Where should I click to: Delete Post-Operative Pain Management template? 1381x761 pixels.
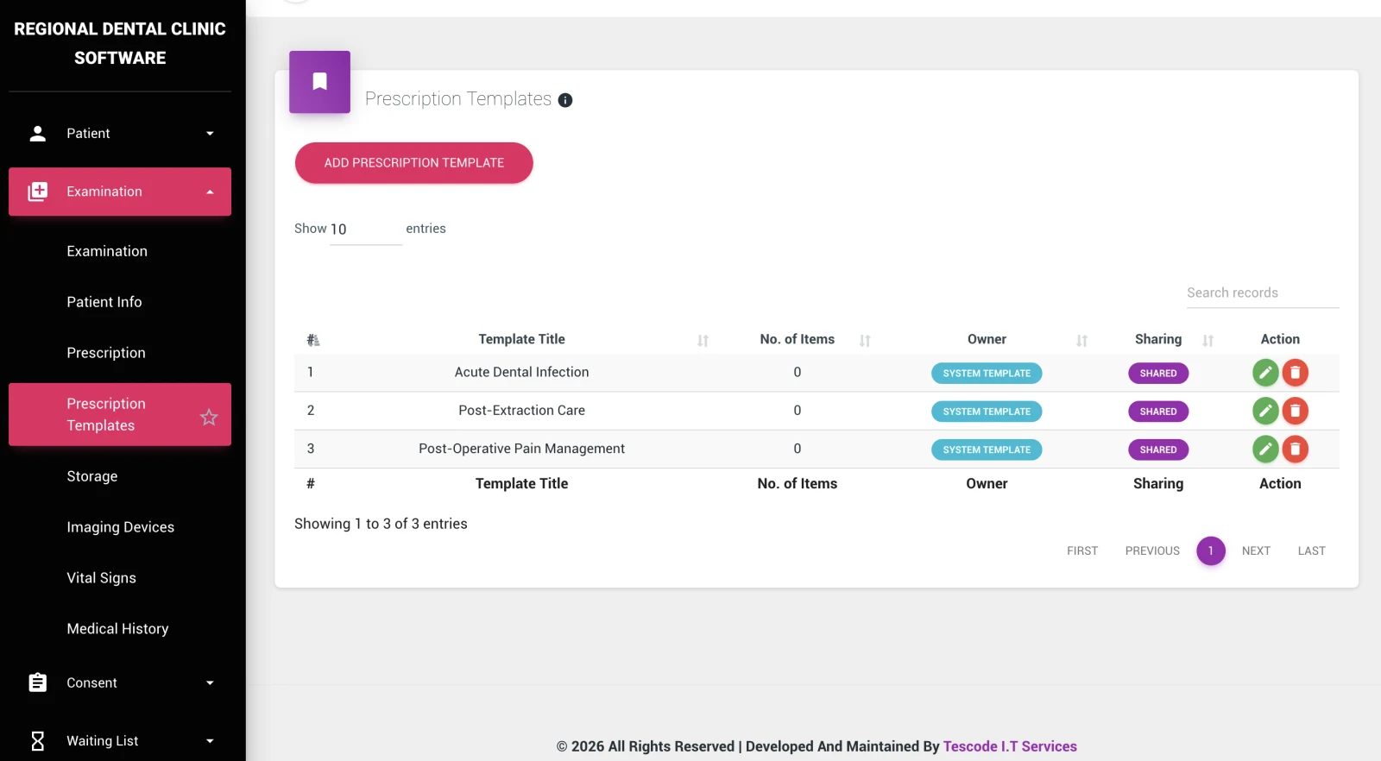tap(1295, 449)
